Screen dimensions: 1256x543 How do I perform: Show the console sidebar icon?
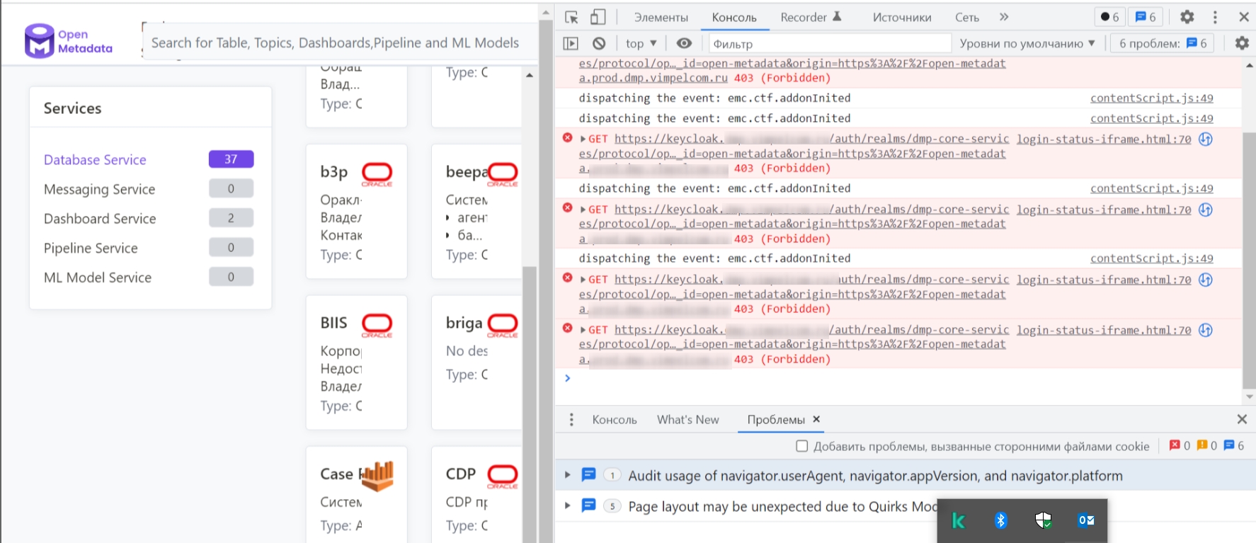point(571,43)
